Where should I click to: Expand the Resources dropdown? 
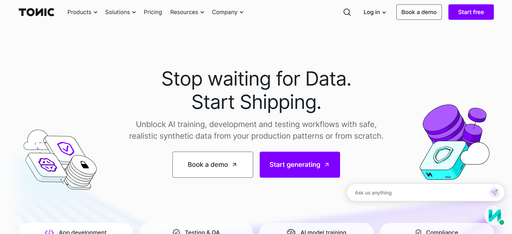coord(187,12)
